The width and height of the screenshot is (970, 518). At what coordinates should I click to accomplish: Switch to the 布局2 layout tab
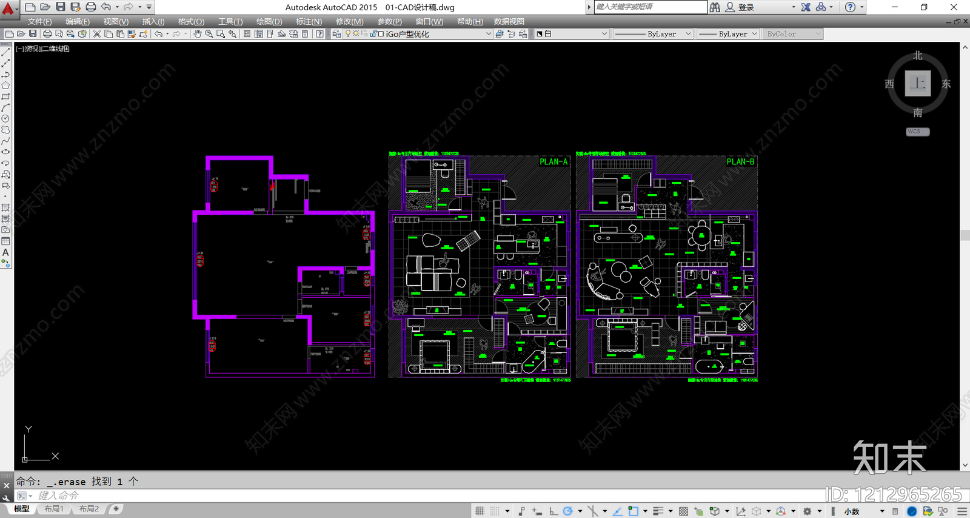(89, 509)
